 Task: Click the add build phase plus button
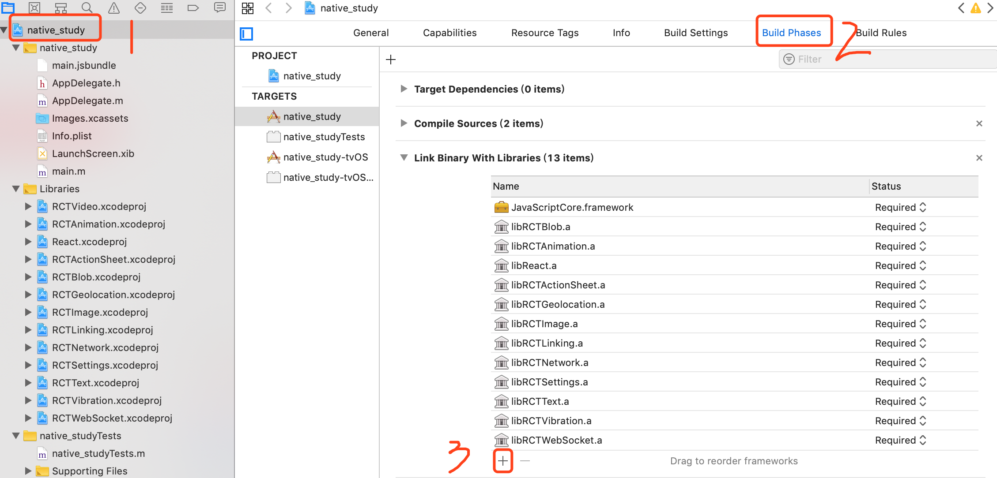point(391,60)
